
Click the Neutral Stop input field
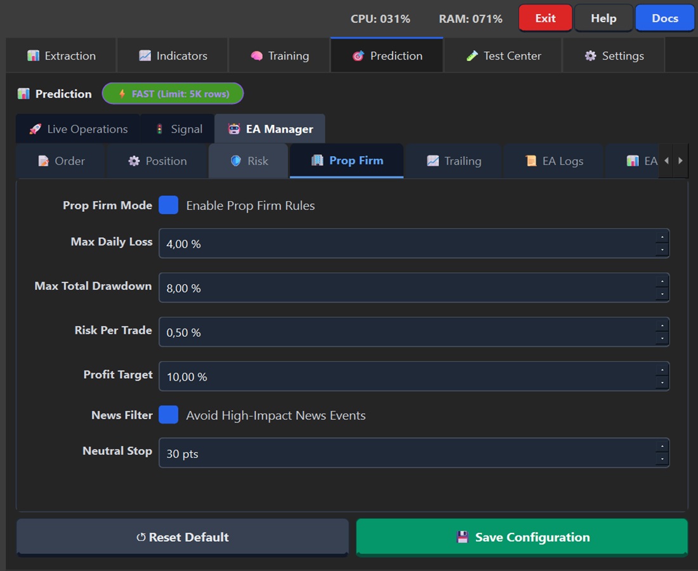pos(406,453)
